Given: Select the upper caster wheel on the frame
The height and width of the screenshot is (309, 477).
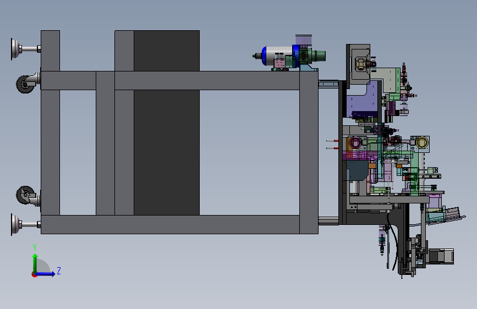Looking at the screenshot, I should [25, 84].
